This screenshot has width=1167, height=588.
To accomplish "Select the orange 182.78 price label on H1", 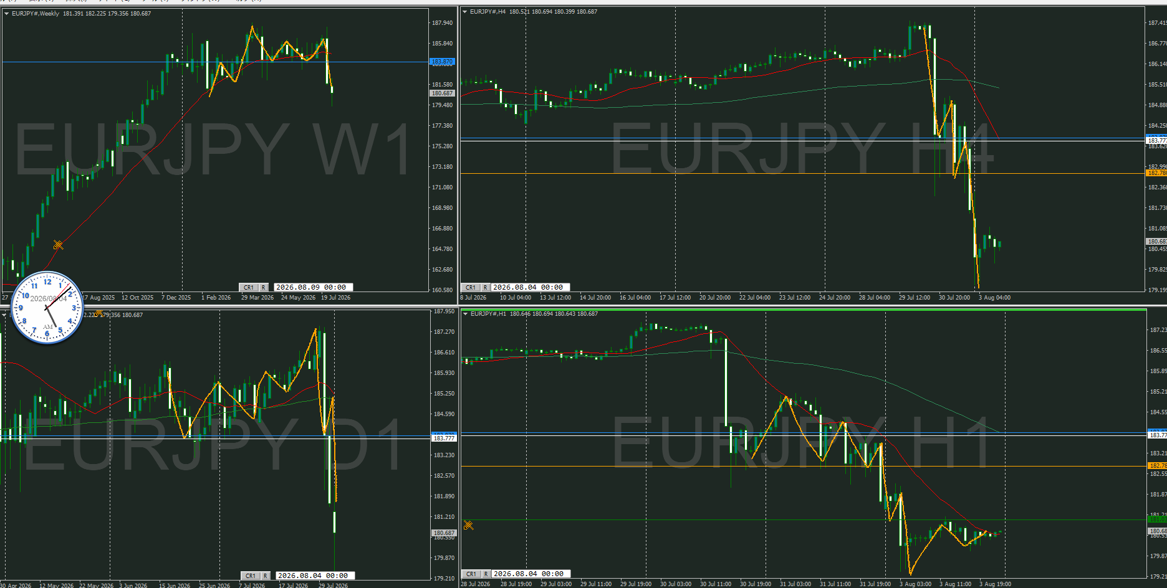I will [x=1157, y=466].
